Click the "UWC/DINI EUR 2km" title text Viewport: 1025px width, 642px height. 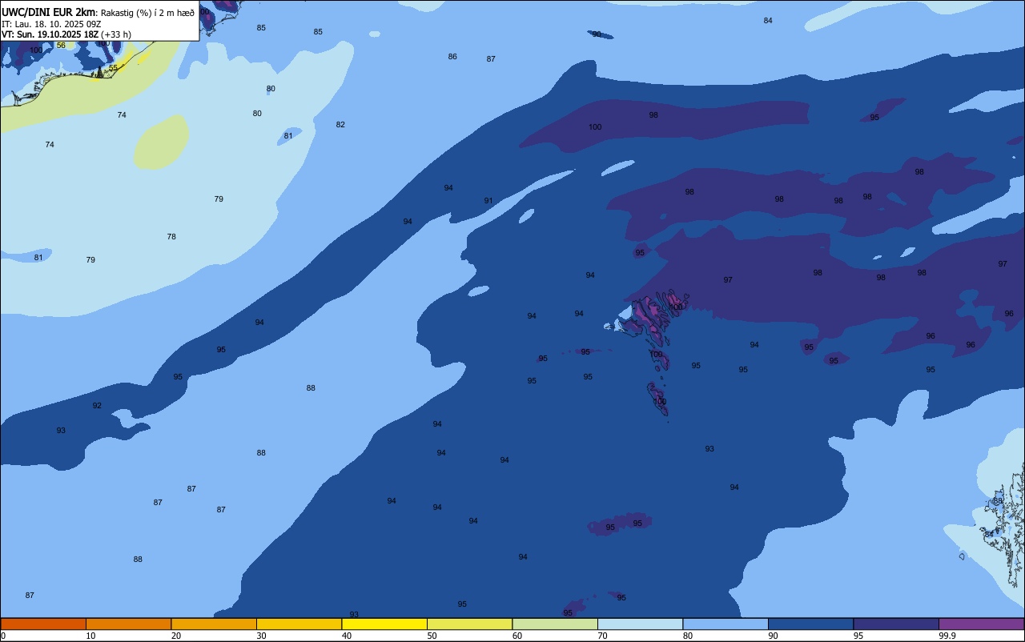[49, 12]
